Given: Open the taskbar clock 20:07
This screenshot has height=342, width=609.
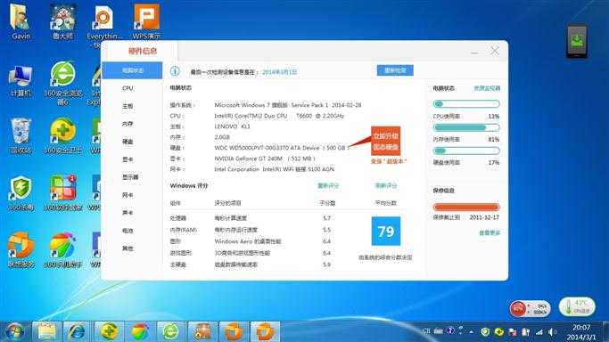Looking at the screenshot, I should tap(581, 332).
